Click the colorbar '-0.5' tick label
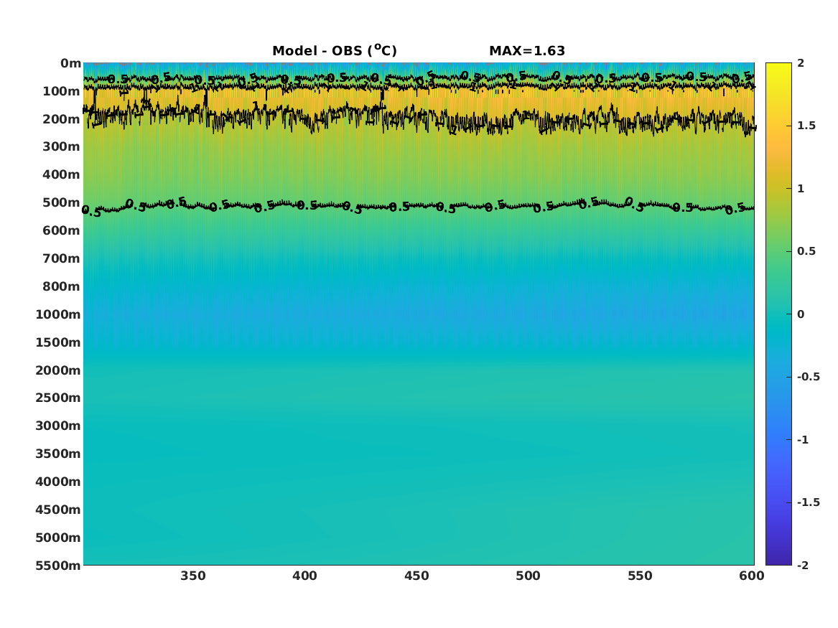The width and height of the screenshot is (838, 628). pyautogui.click(x=808, y=377)
